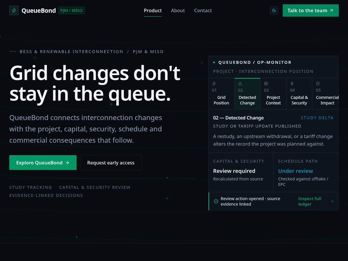The image size is (348, 261).
Task: Click the QueueBond lightning bolt logo icon
Action: pyautogui.click(x=14, y=10)
